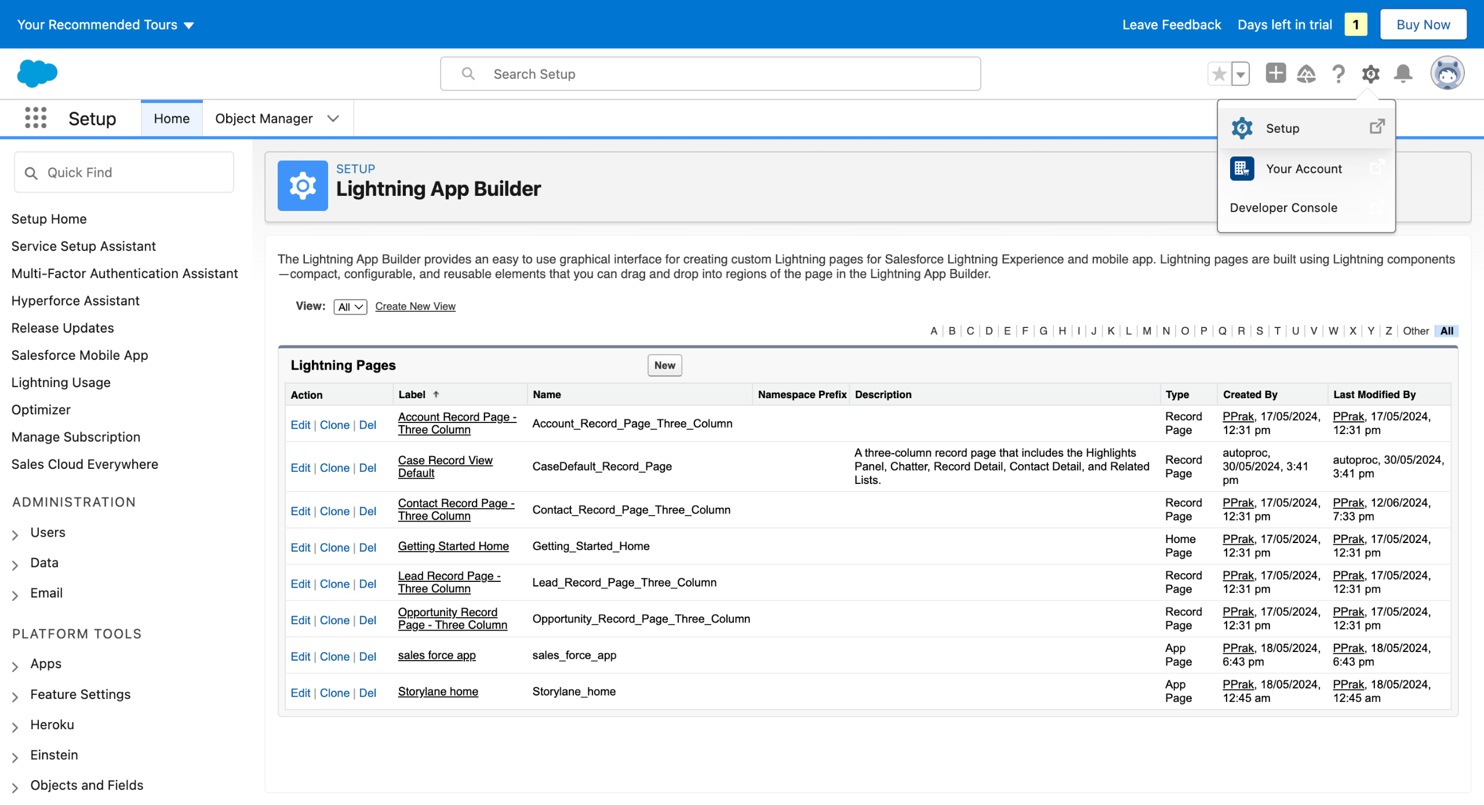The image size is (1484, 805).
Task: Click Create New View link
Action: pyautogui.click(x=415, y=306)
